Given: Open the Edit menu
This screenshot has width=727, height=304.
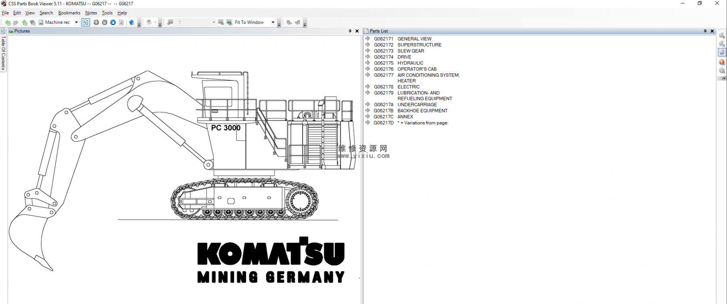Looking at the screenshot, I should pos(17,13).
